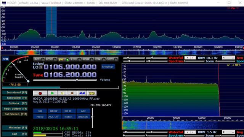This screenshot has width=244, height=137.
Task: Click right arrow of lower RBW stepper
Action: (193, 132)
